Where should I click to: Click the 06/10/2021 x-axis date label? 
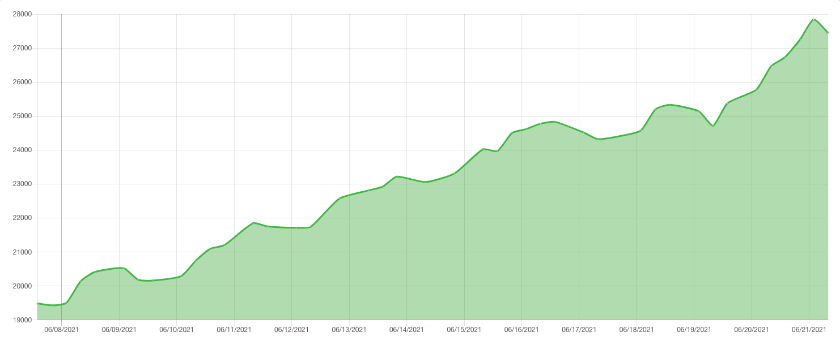pyautogui.click(x=176, y=329)
